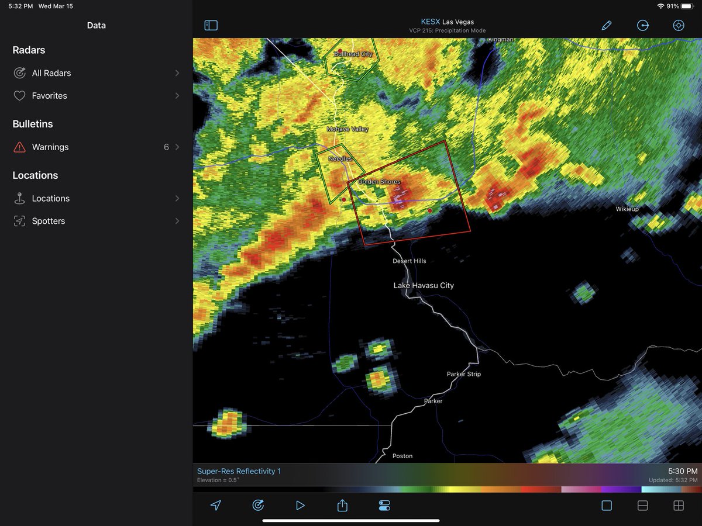Screen dimensions: 702x526
Task: Tap the Parker Strip map label
Action: click(464, 374)
